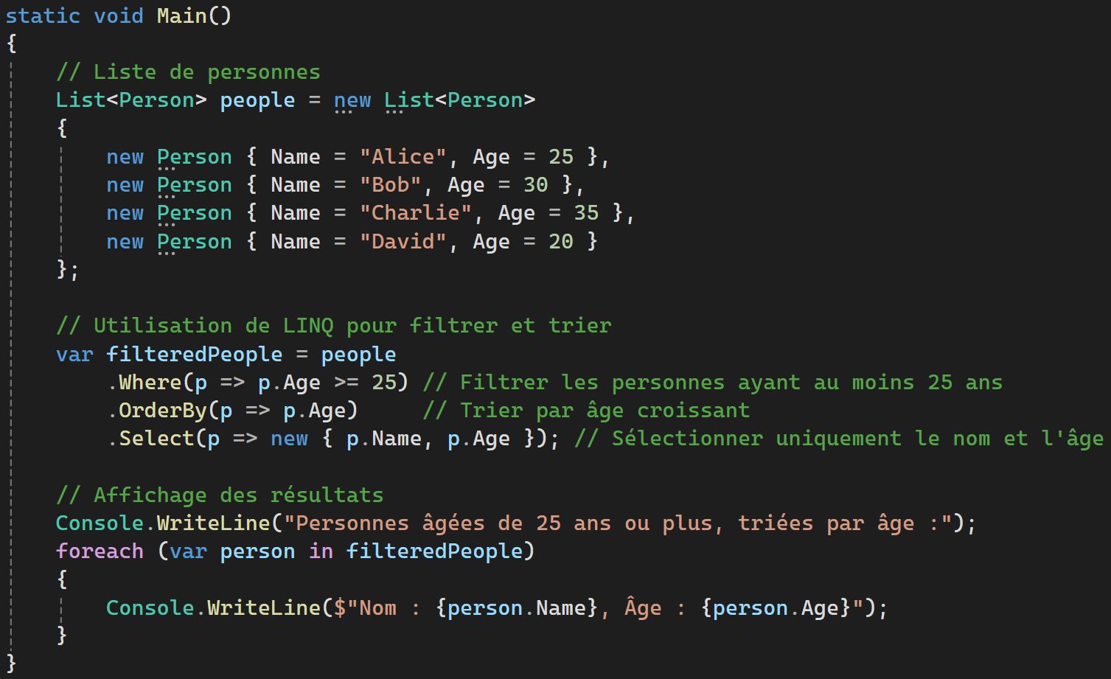Click the OrderBy method call
The width and height of the screenshot is (1111, 679).
point(162,411)
